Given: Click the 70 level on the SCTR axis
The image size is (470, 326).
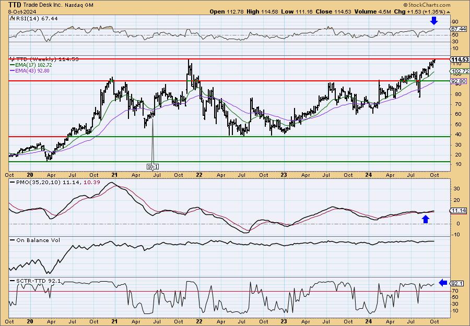Looking at the screenshot, I should pyautogui.click(x=455, y=291).
